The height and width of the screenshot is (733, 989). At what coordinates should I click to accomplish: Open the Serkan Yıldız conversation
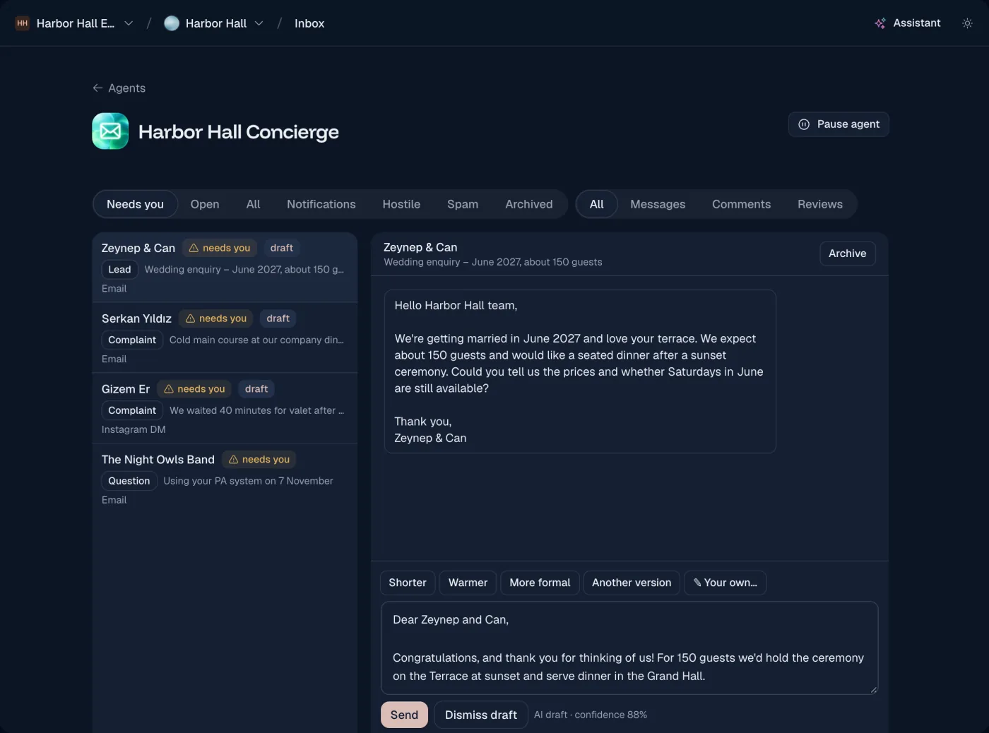pyautogui.click(x=225, y=338)
